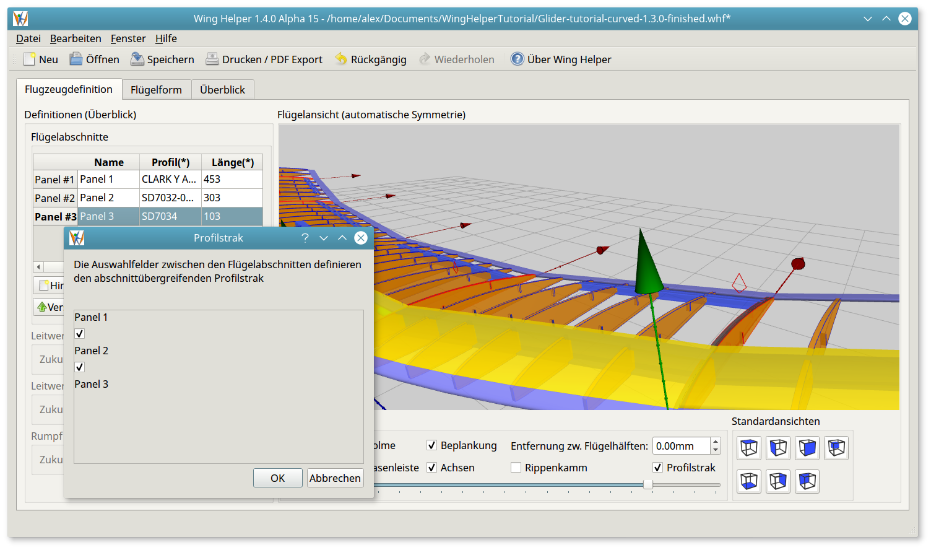
Task: Undo with the Rückgängig button
Action: pos(371,59)
